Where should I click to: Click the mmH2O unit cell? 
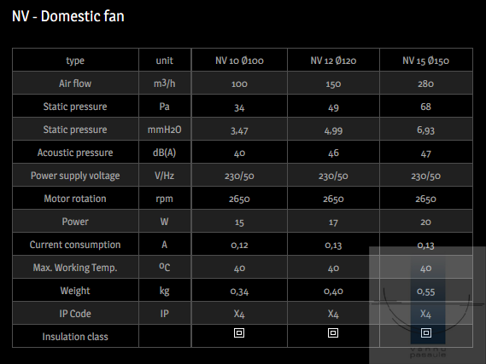coord(164,130)
